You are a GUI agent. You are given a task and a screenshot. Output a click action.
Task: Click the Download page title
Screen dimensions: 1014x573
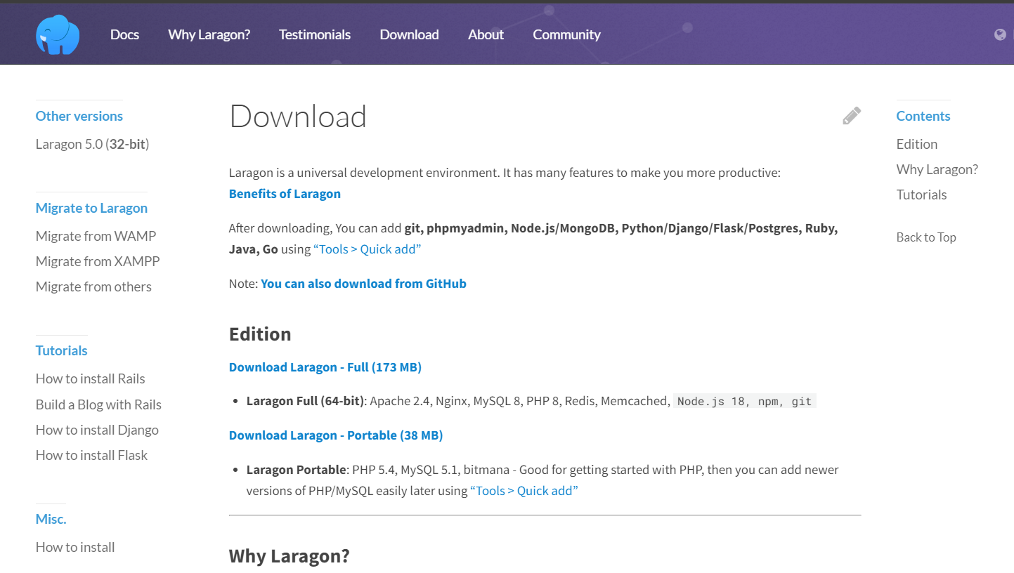pos(298,117)
